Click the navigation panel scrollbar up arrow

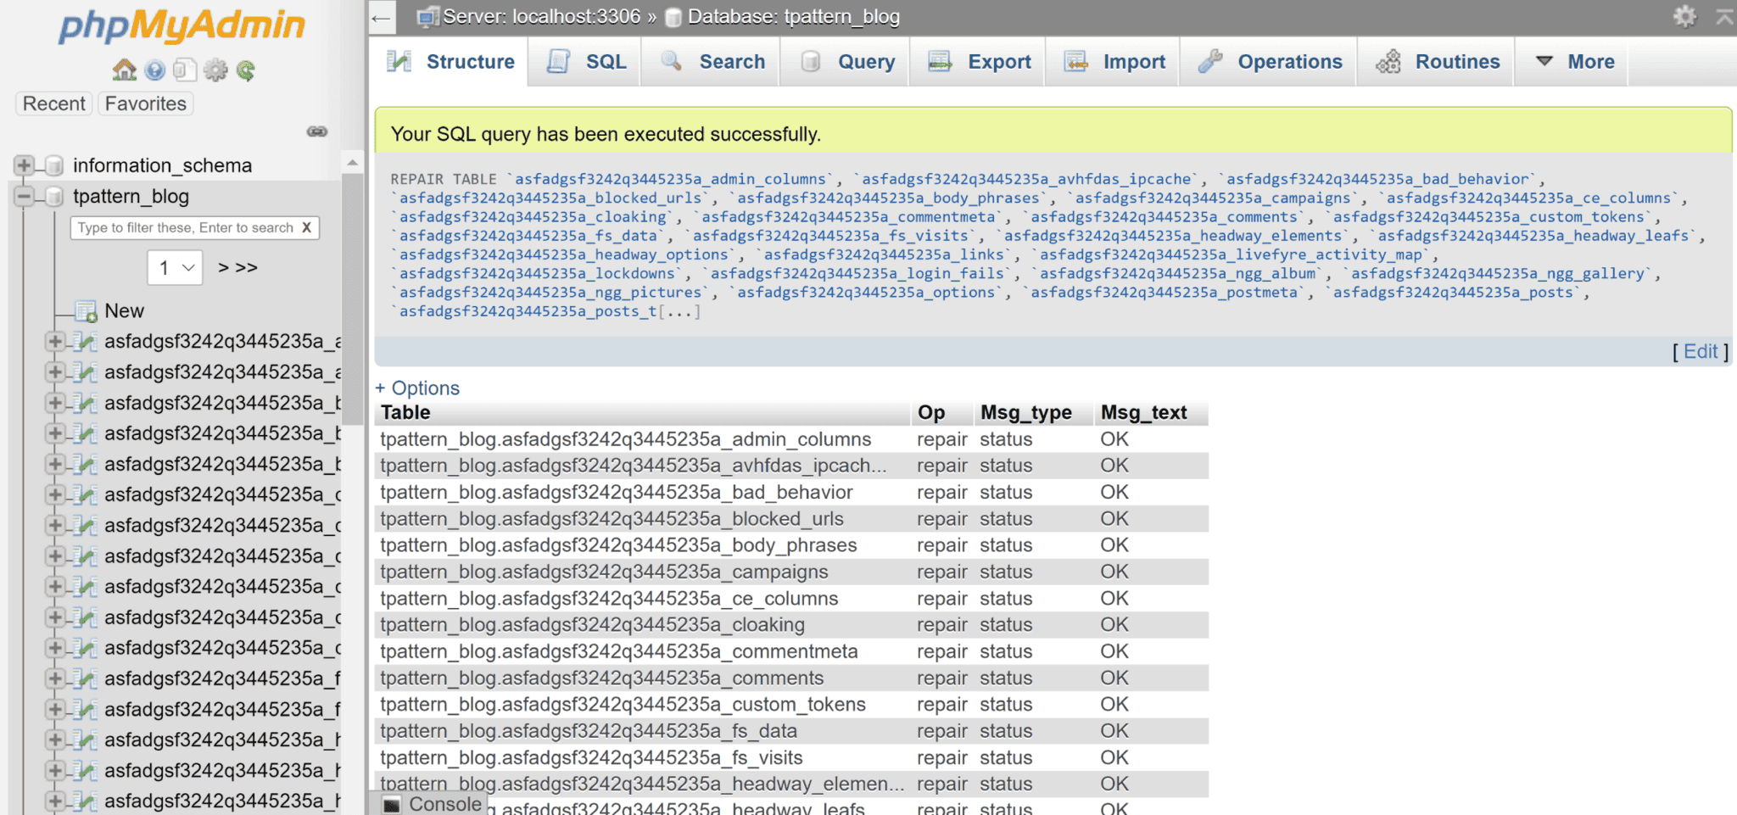point(353,162)
